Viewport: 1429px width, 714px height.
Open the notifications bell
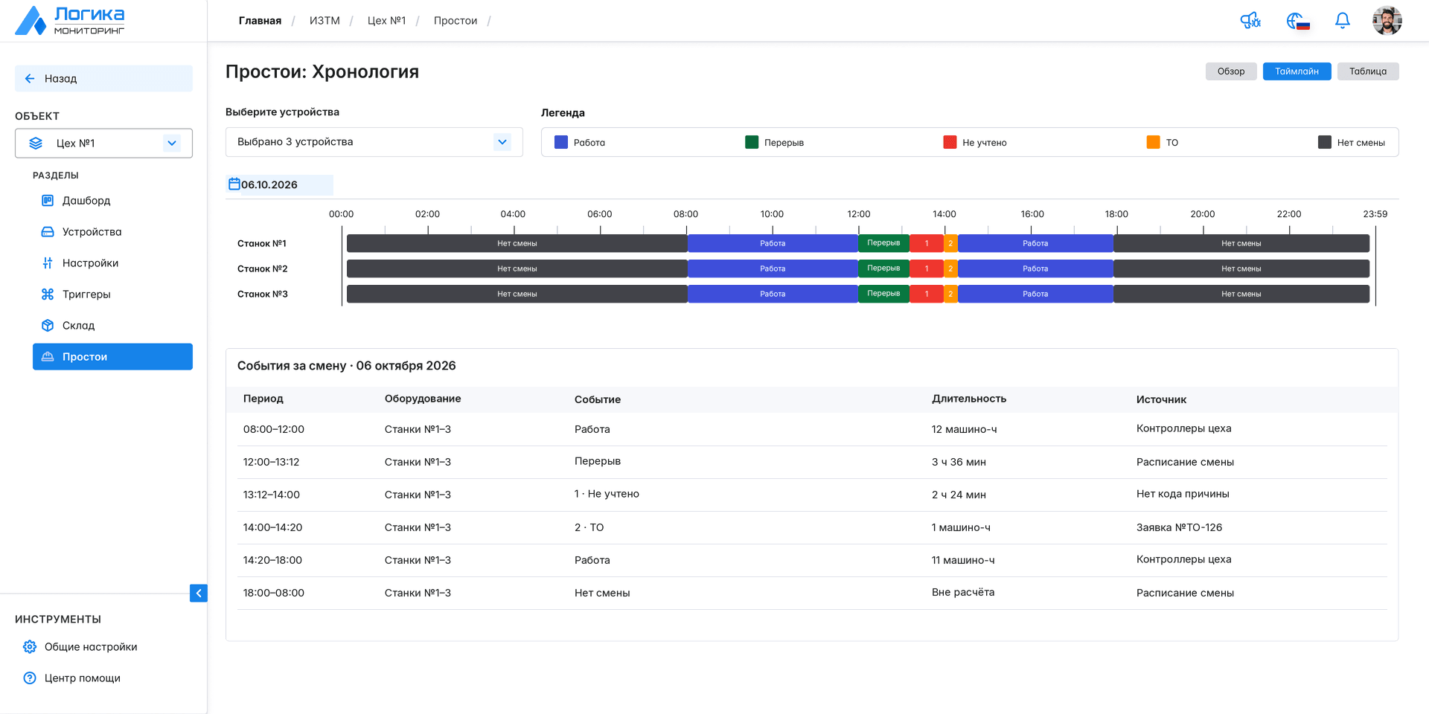point(1343,21)
